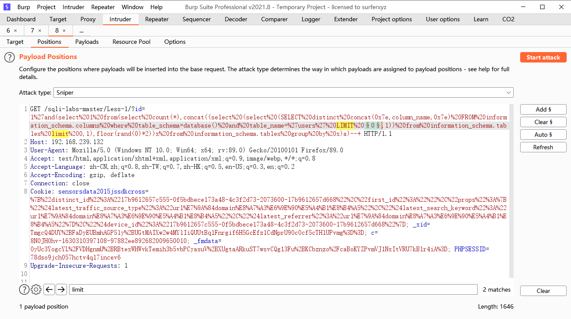This screenshot has height=319, width=571.
Task: Click the Refresh button
Action: click(x=543, y=147)
